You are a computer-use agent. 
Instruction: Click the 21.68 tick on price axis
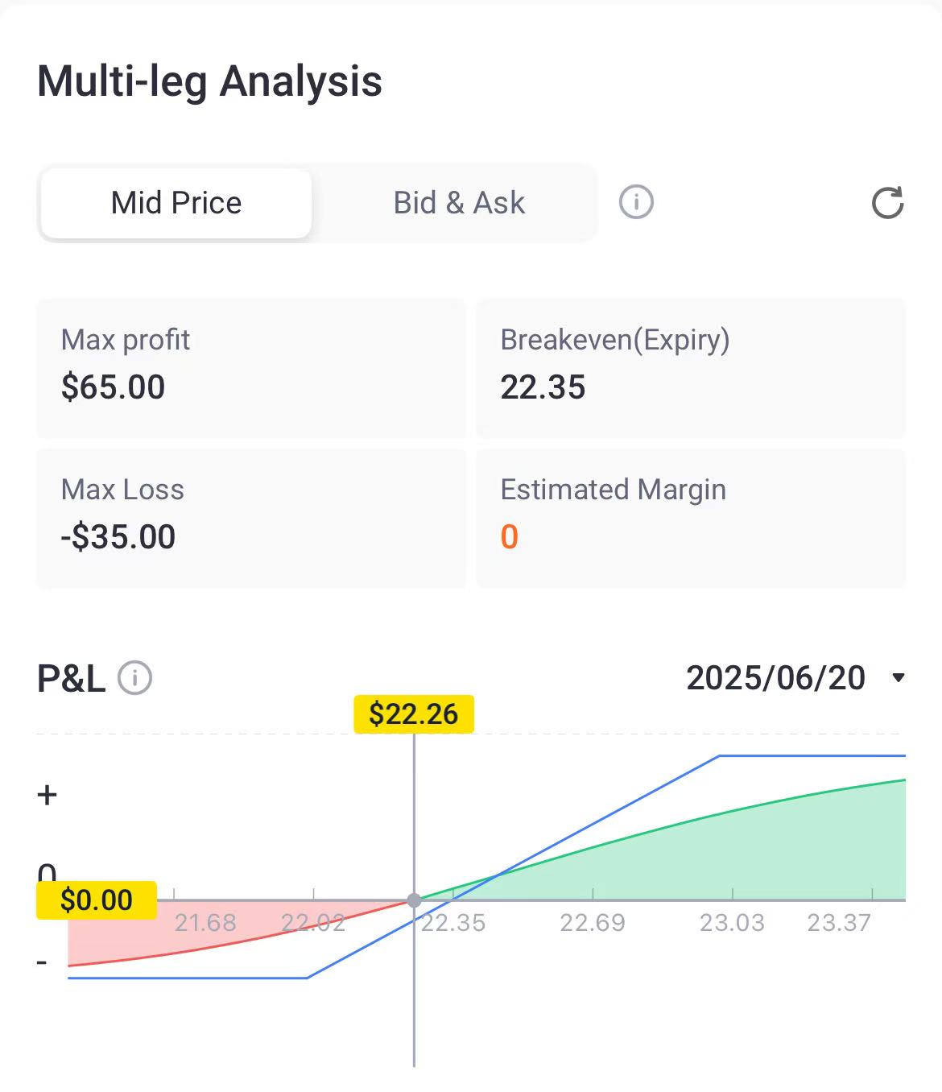[x=205, y=922]
